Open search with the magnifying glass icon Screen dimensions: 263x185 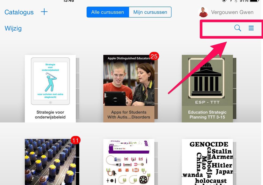click(x=238, y=28)
